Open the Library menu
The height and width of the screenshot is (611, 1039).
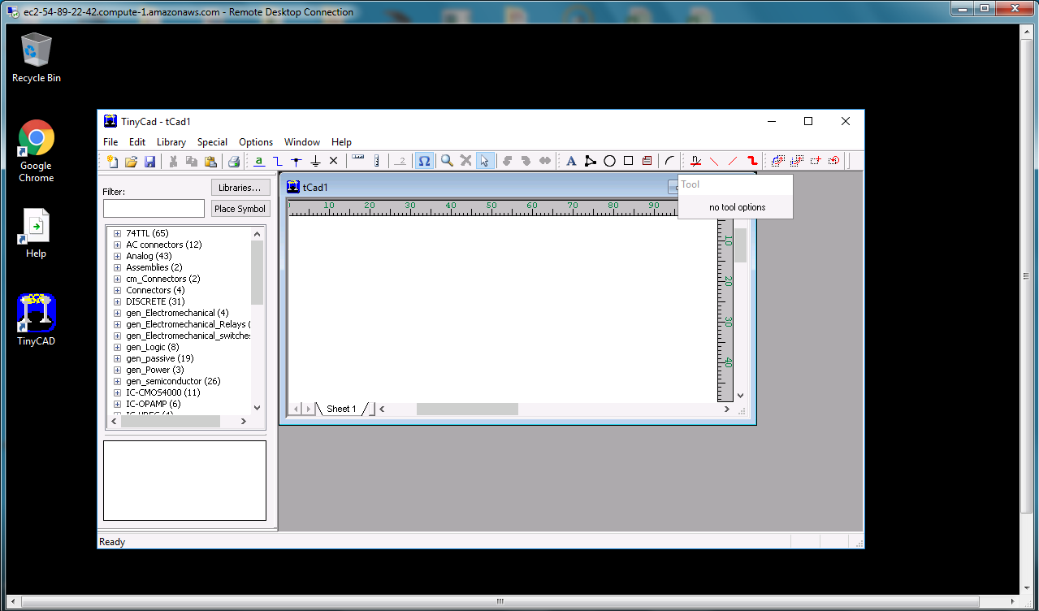171,141
